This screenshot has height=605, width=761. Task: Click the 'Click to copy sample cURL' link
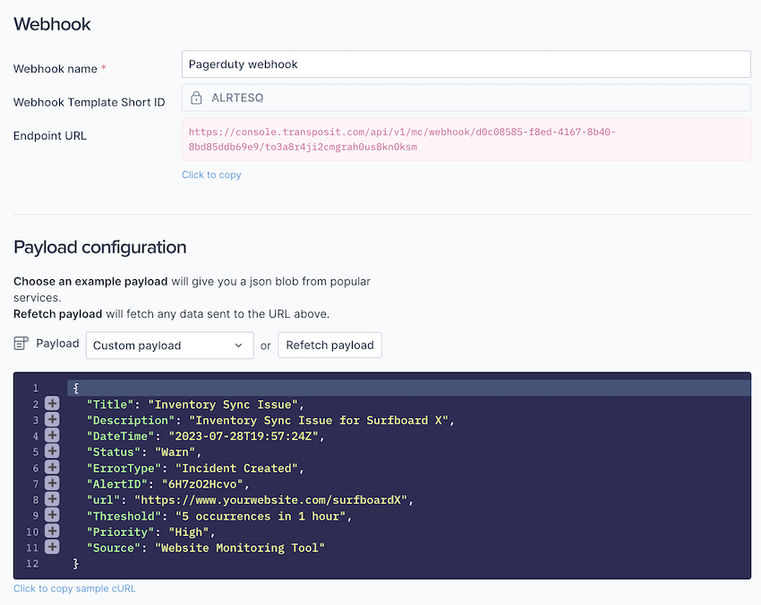[x=74, y=589]
